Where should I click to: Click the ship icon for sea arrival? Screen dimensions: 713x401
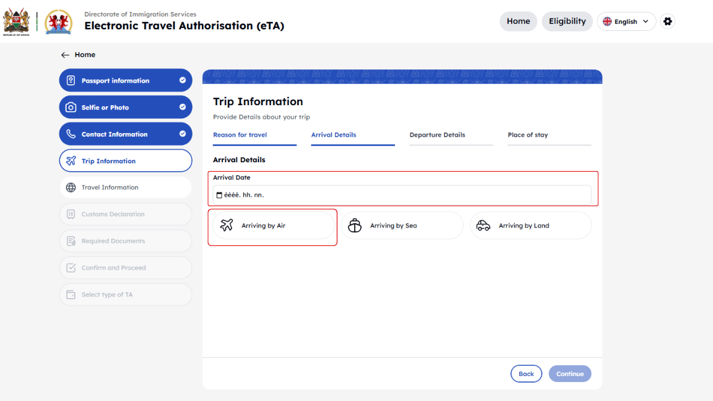[x=355, y=226]
